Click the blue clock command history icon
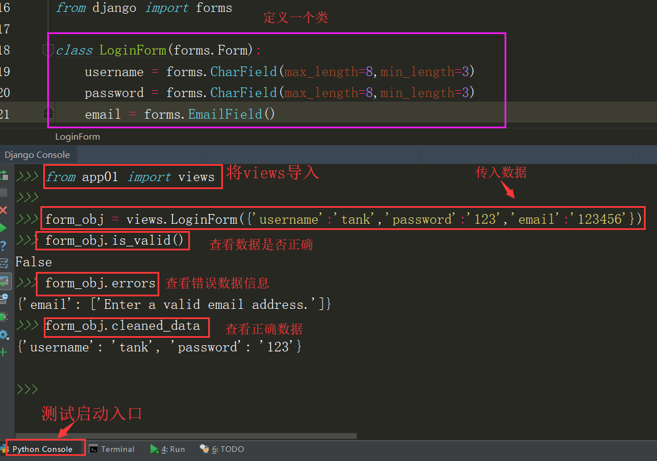 point(4,298)
